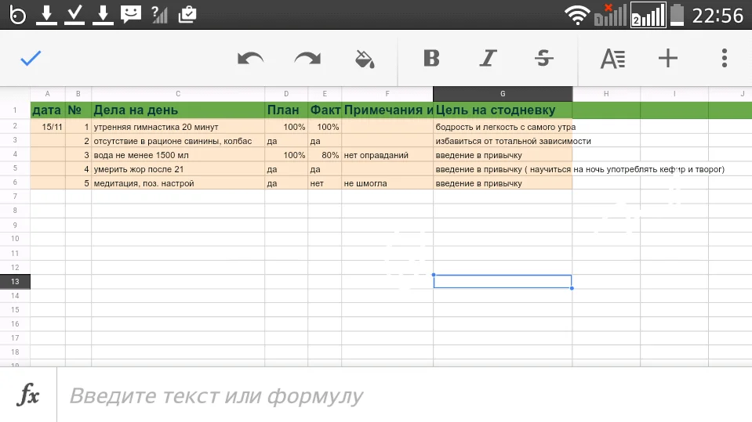
Task: Open the three-dot overflow menu
Action: 725,58
